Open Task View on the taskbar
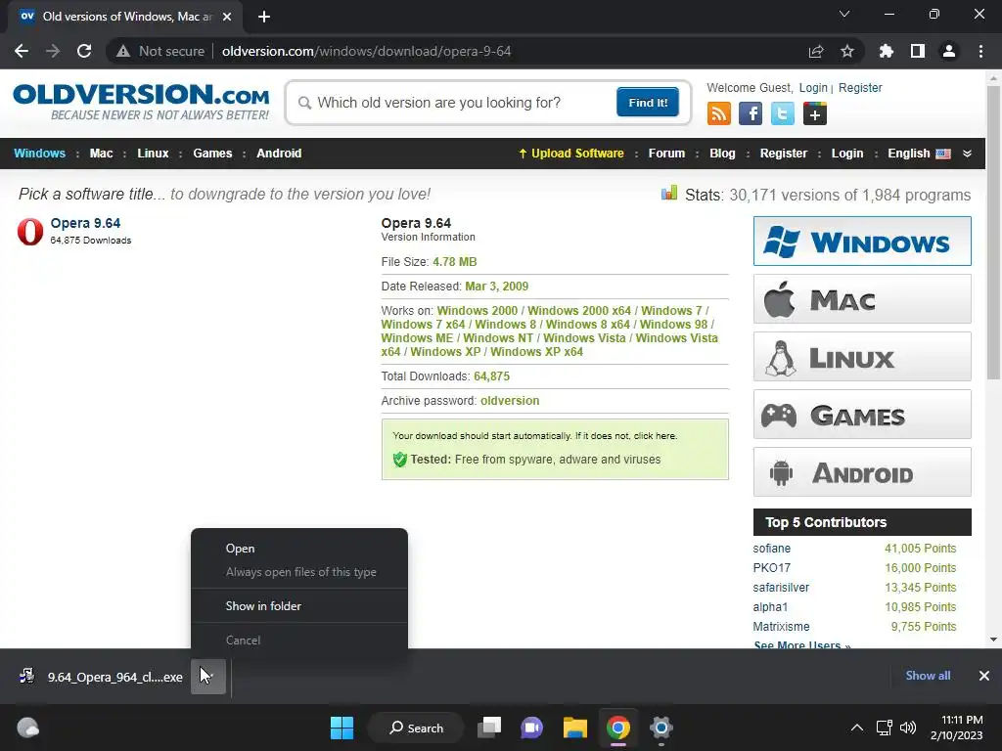This screenshot has height=751, width=1002. tap(489, 728)
